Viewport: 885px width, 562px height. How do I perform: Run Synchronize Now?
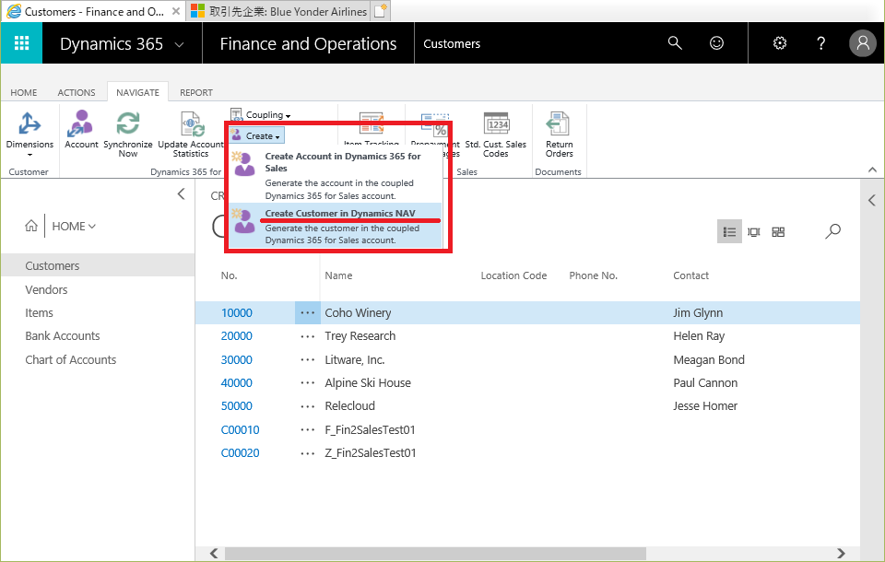(128, 134)
